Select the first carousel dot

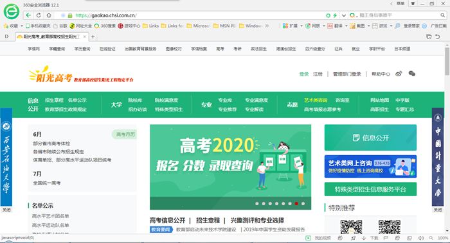point(257,203)
